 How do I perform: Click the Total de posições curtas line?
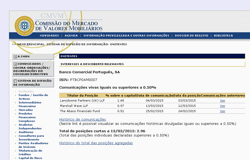point(102,131)
